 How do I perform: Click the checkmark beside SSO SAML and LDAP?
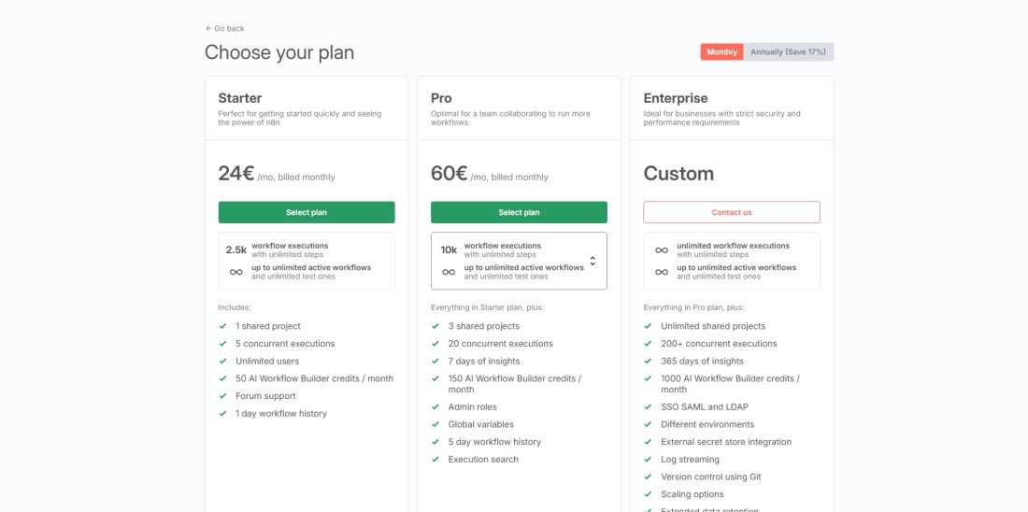click(x=649, y=407)
